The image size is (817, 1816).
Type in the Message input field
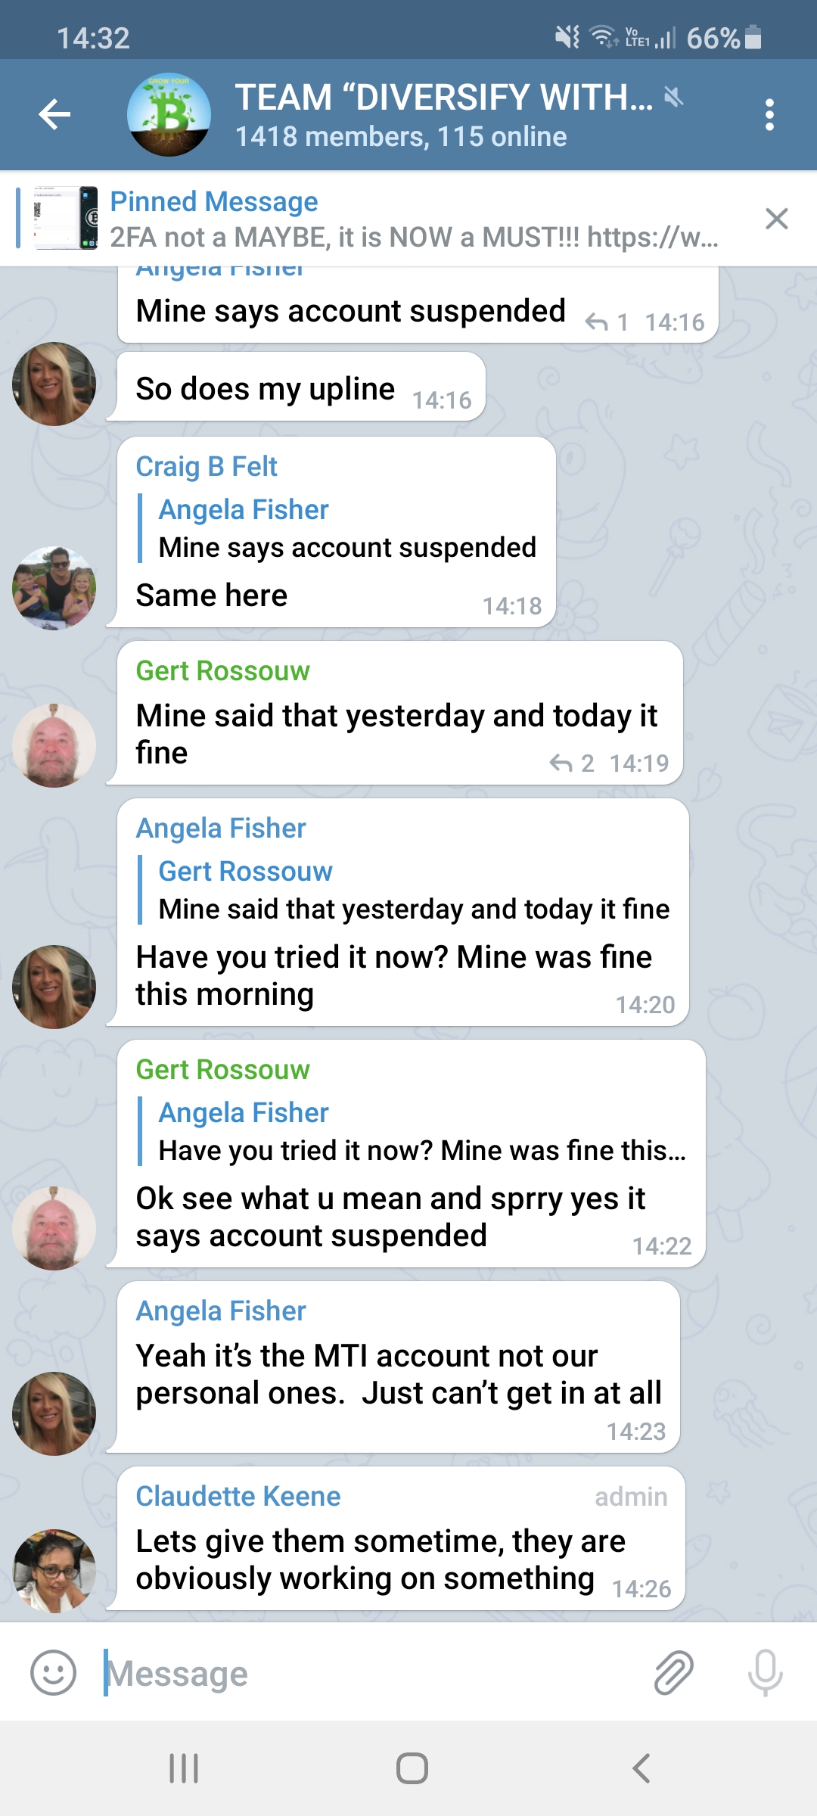tap(363, 1673)
